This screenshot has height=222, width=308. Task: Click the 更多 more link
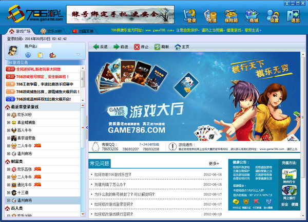point(214,164)
